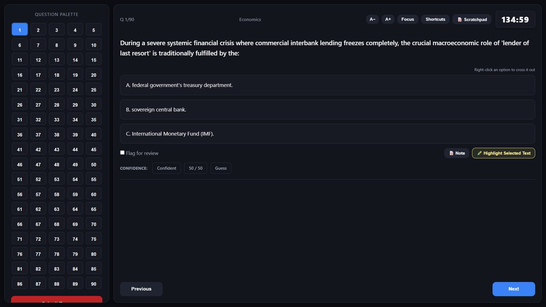546x307 pixels.
Task: Click the Economics subject label
Action: click(250, 20)
